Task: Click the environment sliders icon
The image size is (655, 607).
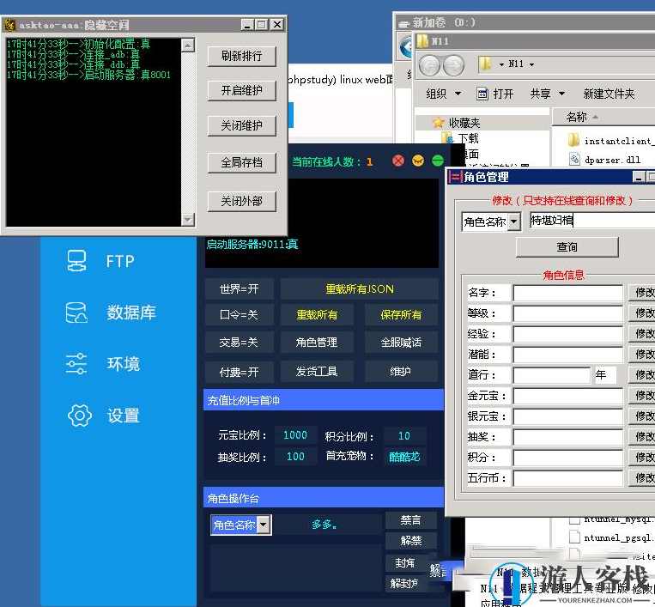Action: (x=76, y=364)
